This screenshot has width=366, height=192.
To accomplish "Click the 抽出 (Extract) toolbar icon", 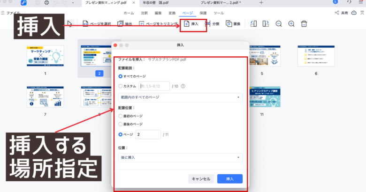I will coord(120,24).
